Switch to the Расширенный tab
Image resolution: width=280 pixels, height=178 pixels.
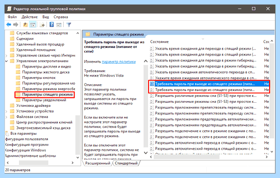point(98,163)
